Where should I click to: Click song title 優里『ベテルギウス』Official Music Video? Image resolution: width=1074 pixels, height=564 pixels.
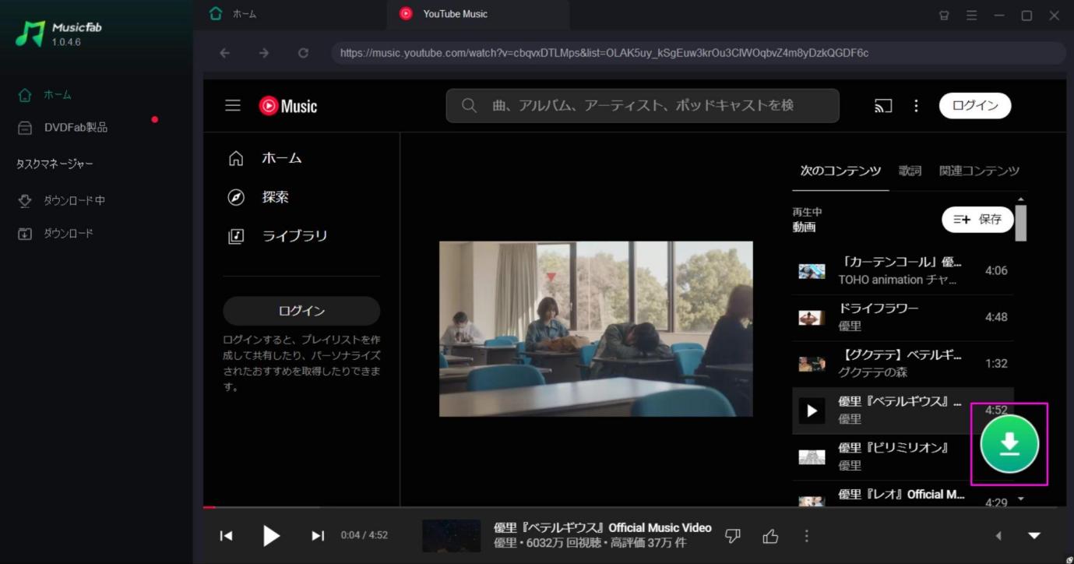click(x=602, y=527)
